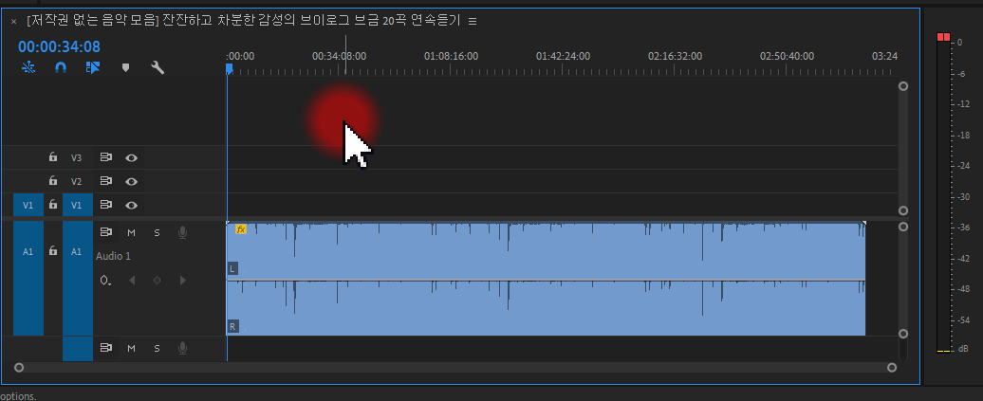
Task: Add keyframe on Audio 1
Action: [x=157, y=280]
